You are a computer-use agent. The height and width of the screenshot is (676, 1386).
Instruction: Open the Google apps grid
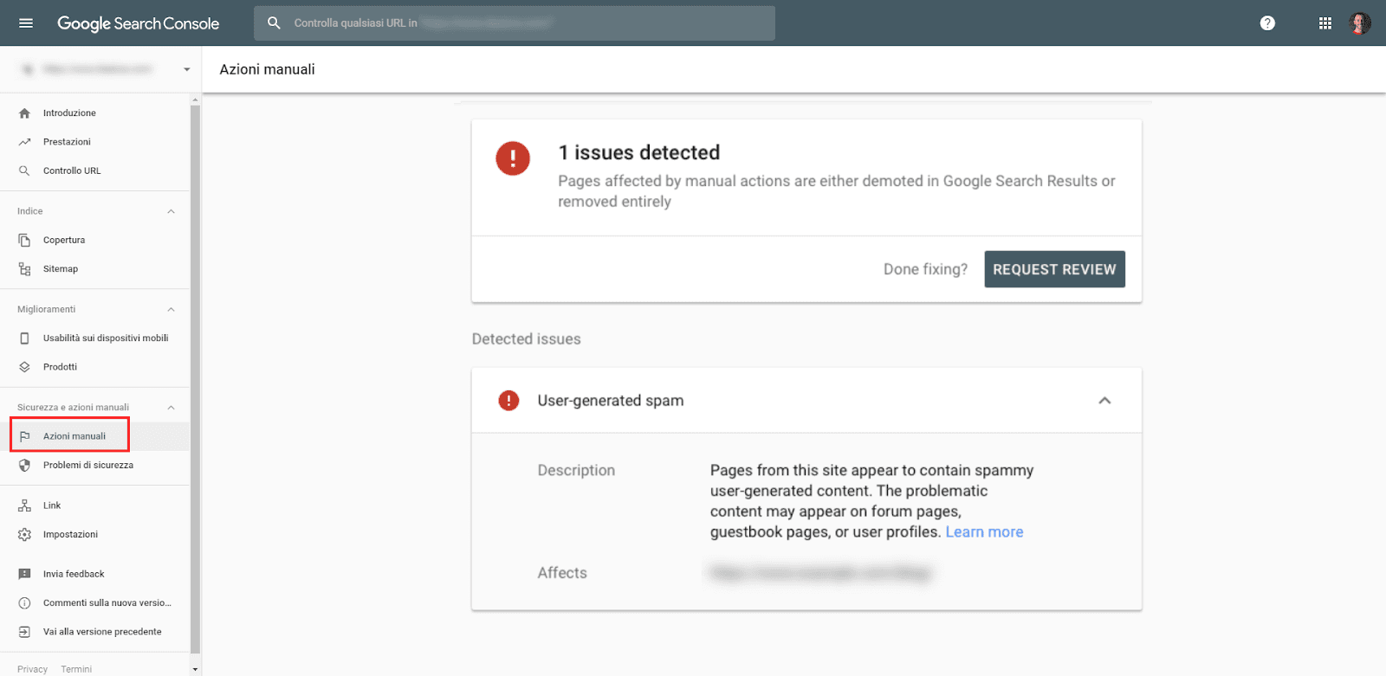tap(1324, 23)
